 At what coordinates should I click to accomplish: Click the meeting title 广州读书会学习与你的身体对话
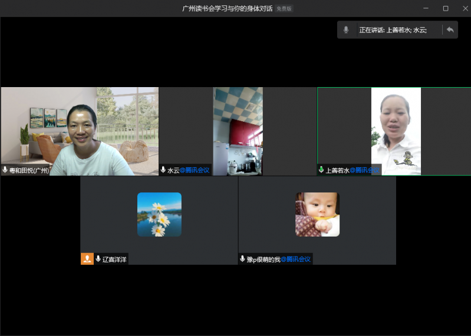point(228,9)
